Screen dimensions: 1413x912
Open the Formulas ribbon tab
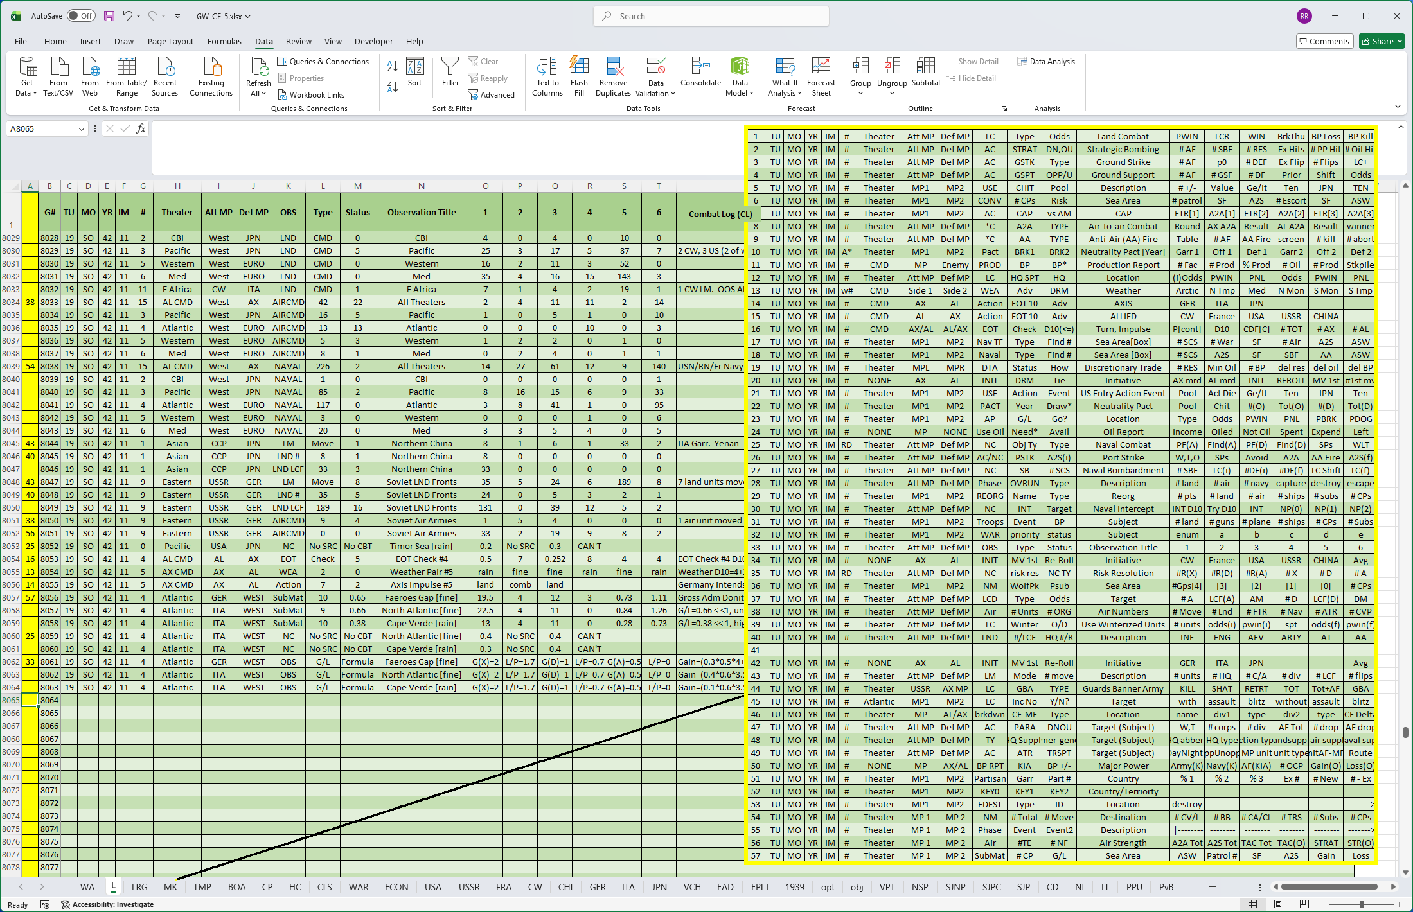(x=224, y=41)
